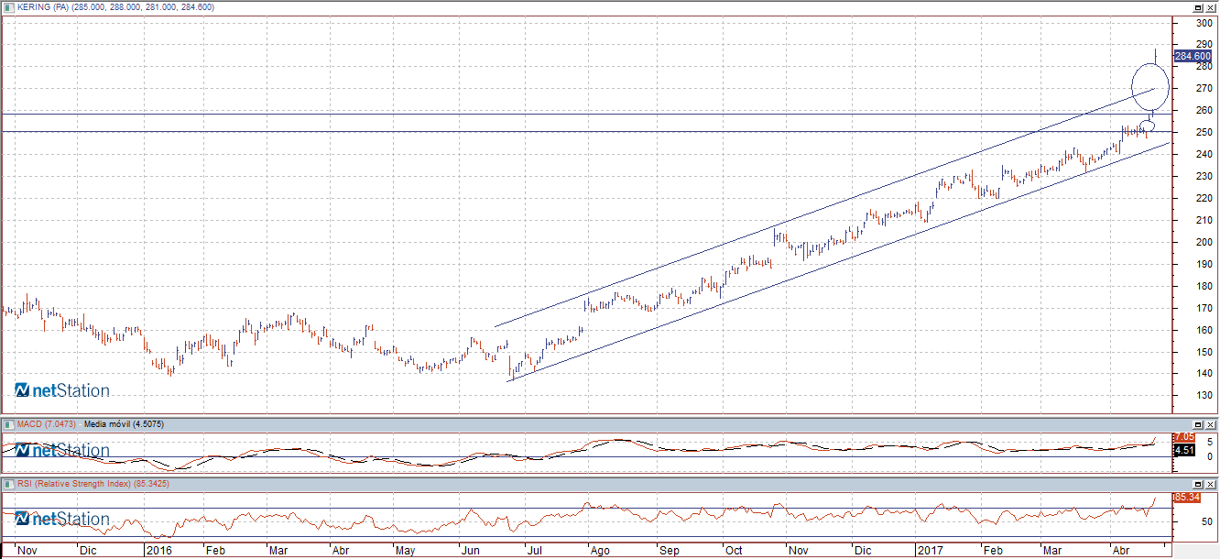The image size is (1220, 559).
Task: Click the KERING chart panel icon
Action: click(x=7, y=6)
